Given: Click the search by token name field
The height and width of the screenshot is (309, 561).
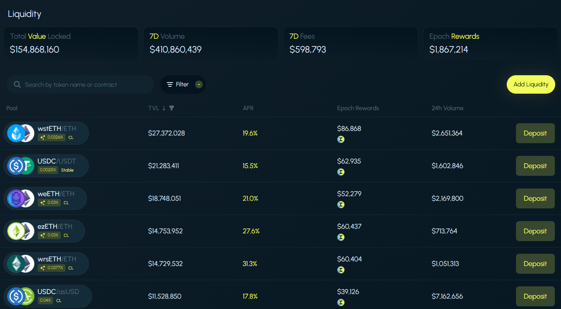Looking at the screenshot, I should pyautogui.click(x=85, y=84).
